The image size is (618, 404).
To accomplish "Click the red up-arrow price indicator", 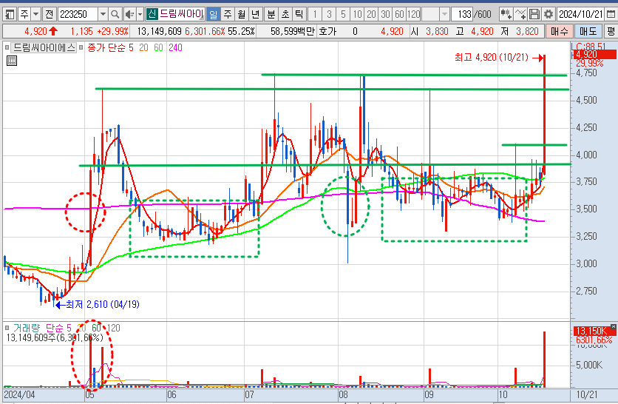I will point(53,31).
